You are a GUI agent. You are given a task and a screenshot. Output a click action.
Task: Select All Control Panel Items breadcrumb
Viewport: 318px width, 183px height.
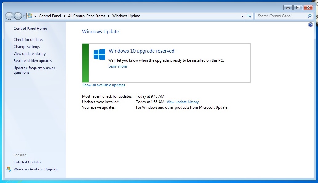87,16
